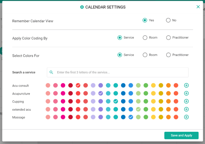Click the search magnifier icon

(51, 72)
